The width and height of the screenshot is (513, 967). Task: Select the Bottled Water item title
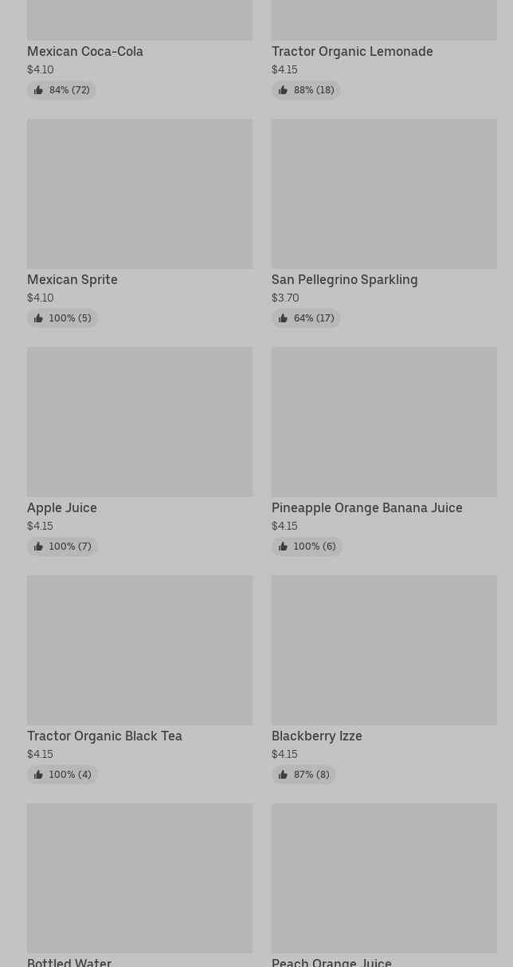click(69, 961)
